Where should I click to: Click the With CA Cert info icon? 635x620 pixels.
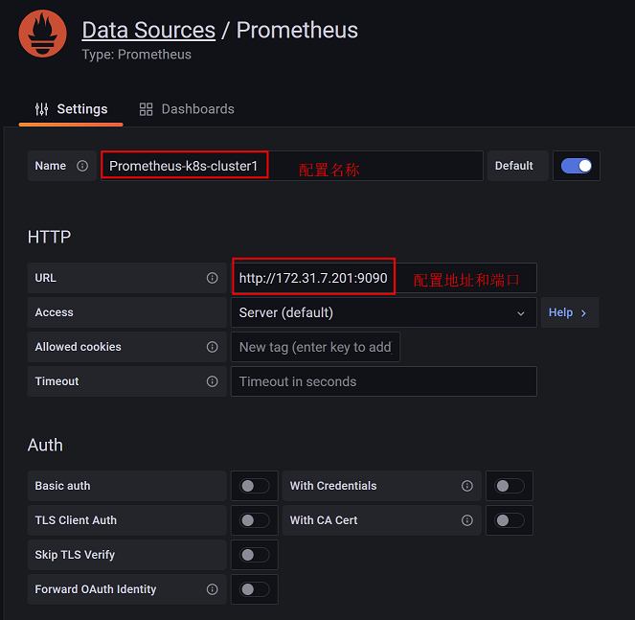tap(466, 520)
